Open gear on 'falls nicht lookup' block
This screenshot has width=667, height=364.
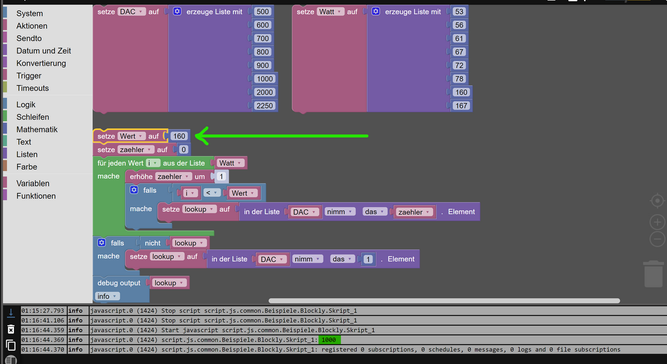[102, 243]
